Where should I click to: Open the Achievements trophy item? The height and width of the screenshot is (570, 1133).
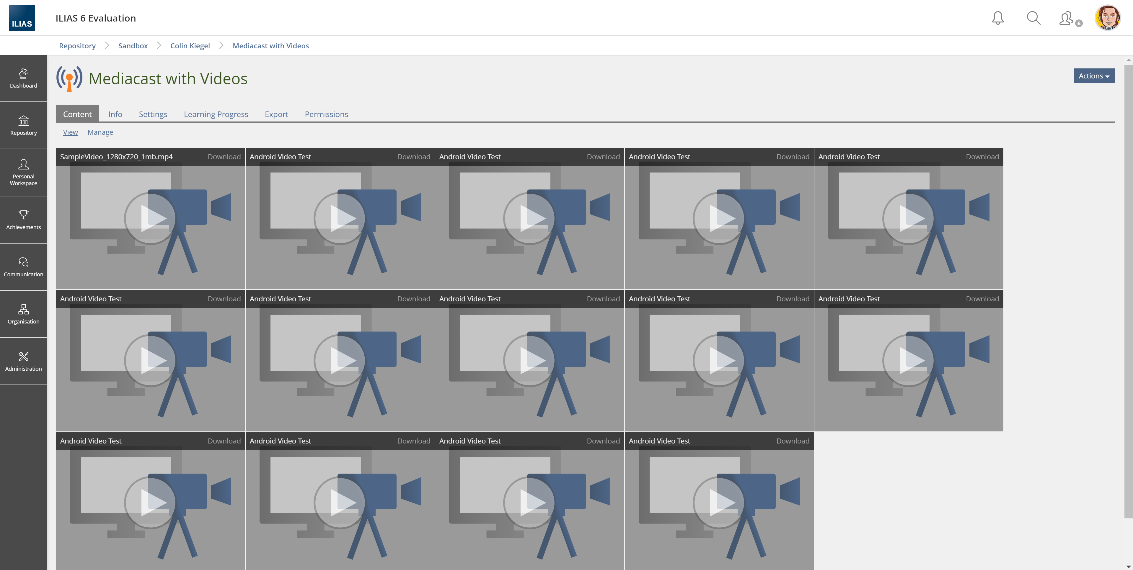(x=24, y=220)
